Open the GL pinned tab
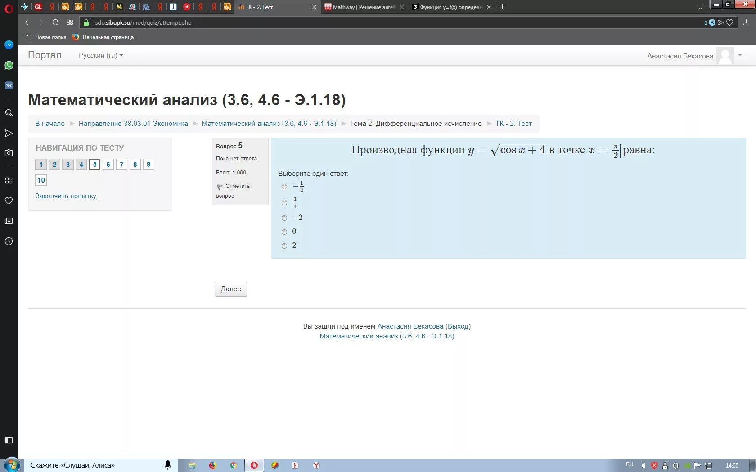756x472 pixels. click(38, 7)
